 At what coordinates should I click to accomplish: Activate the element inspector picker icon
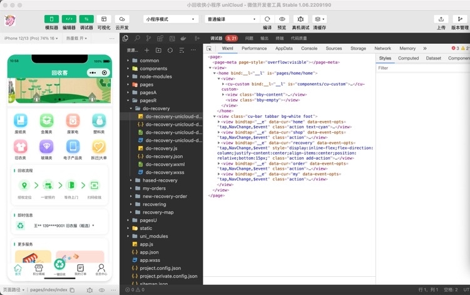(x=209, y=48)
